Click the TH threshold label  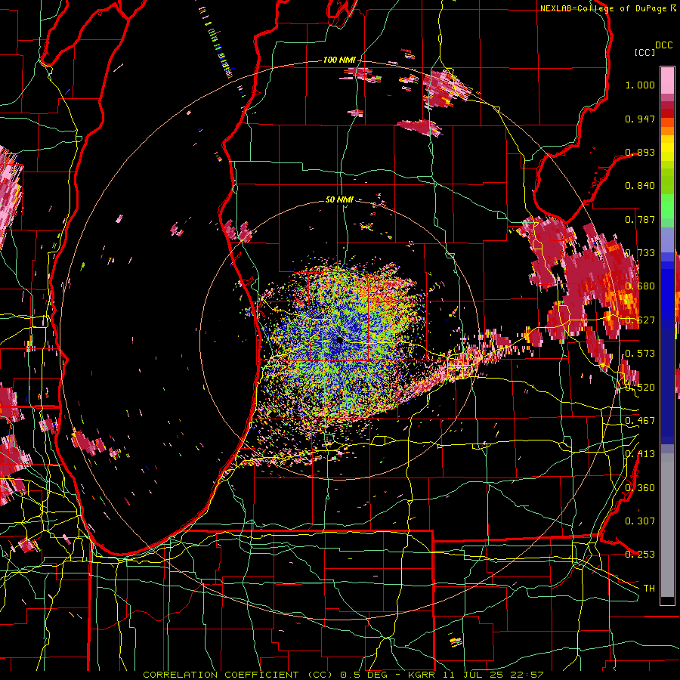pyautogui.click(x=649, y=589)
